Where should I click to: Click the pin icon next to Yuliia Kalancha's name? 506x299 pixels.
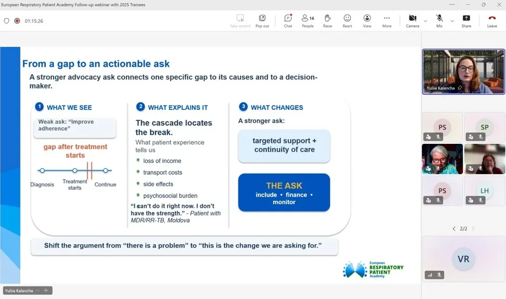(460, 88)
